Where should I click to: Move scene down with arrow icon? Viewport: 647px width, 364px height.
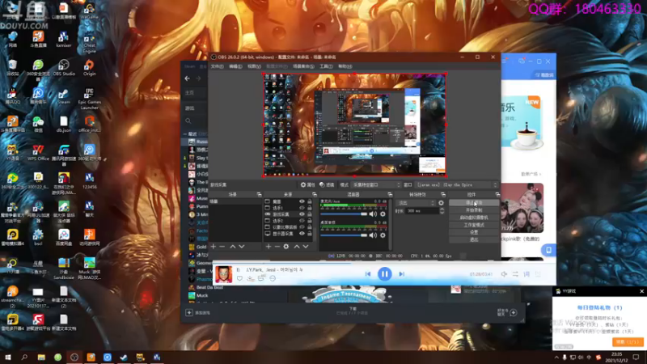[x=242, y=247]
